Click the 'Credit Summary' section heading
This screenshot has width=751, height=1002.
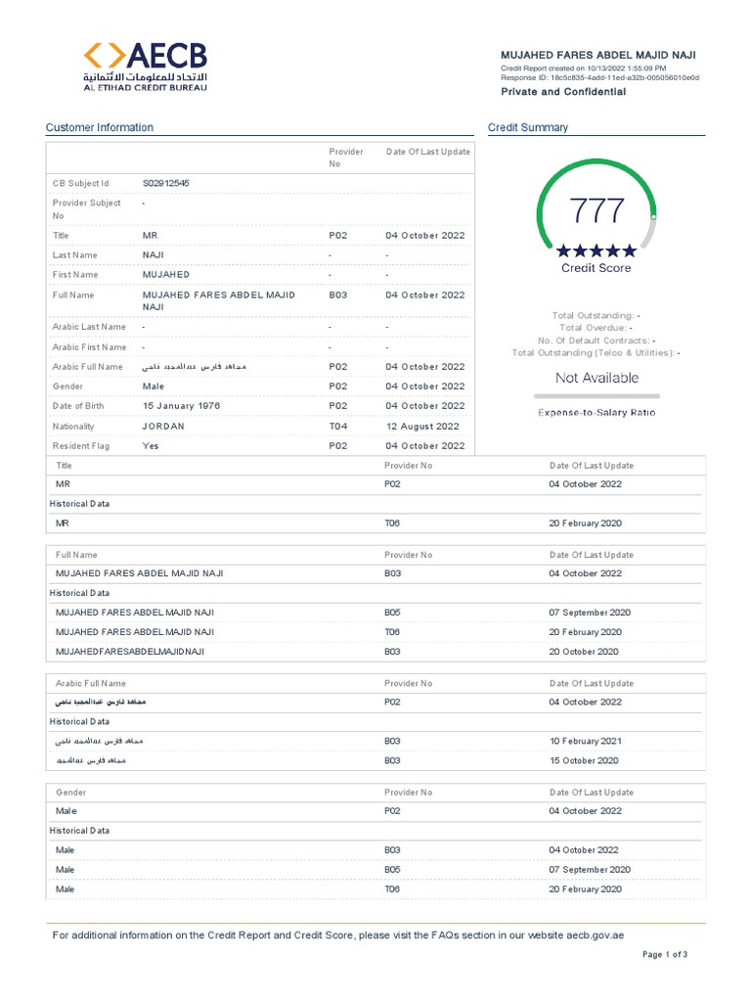(x=527, y=127)
